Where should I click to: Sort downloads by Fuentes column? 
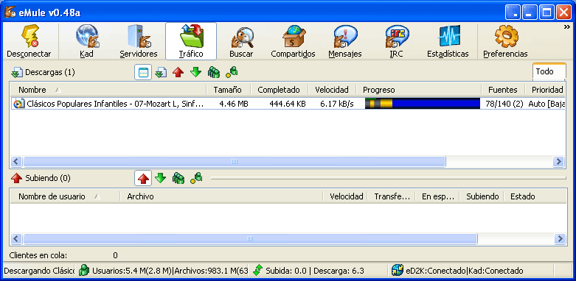click(x=502, y=90)
